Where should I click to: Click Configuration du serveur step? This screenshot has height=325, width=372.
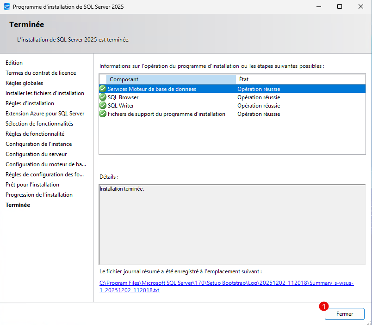(x=36, y=154)
